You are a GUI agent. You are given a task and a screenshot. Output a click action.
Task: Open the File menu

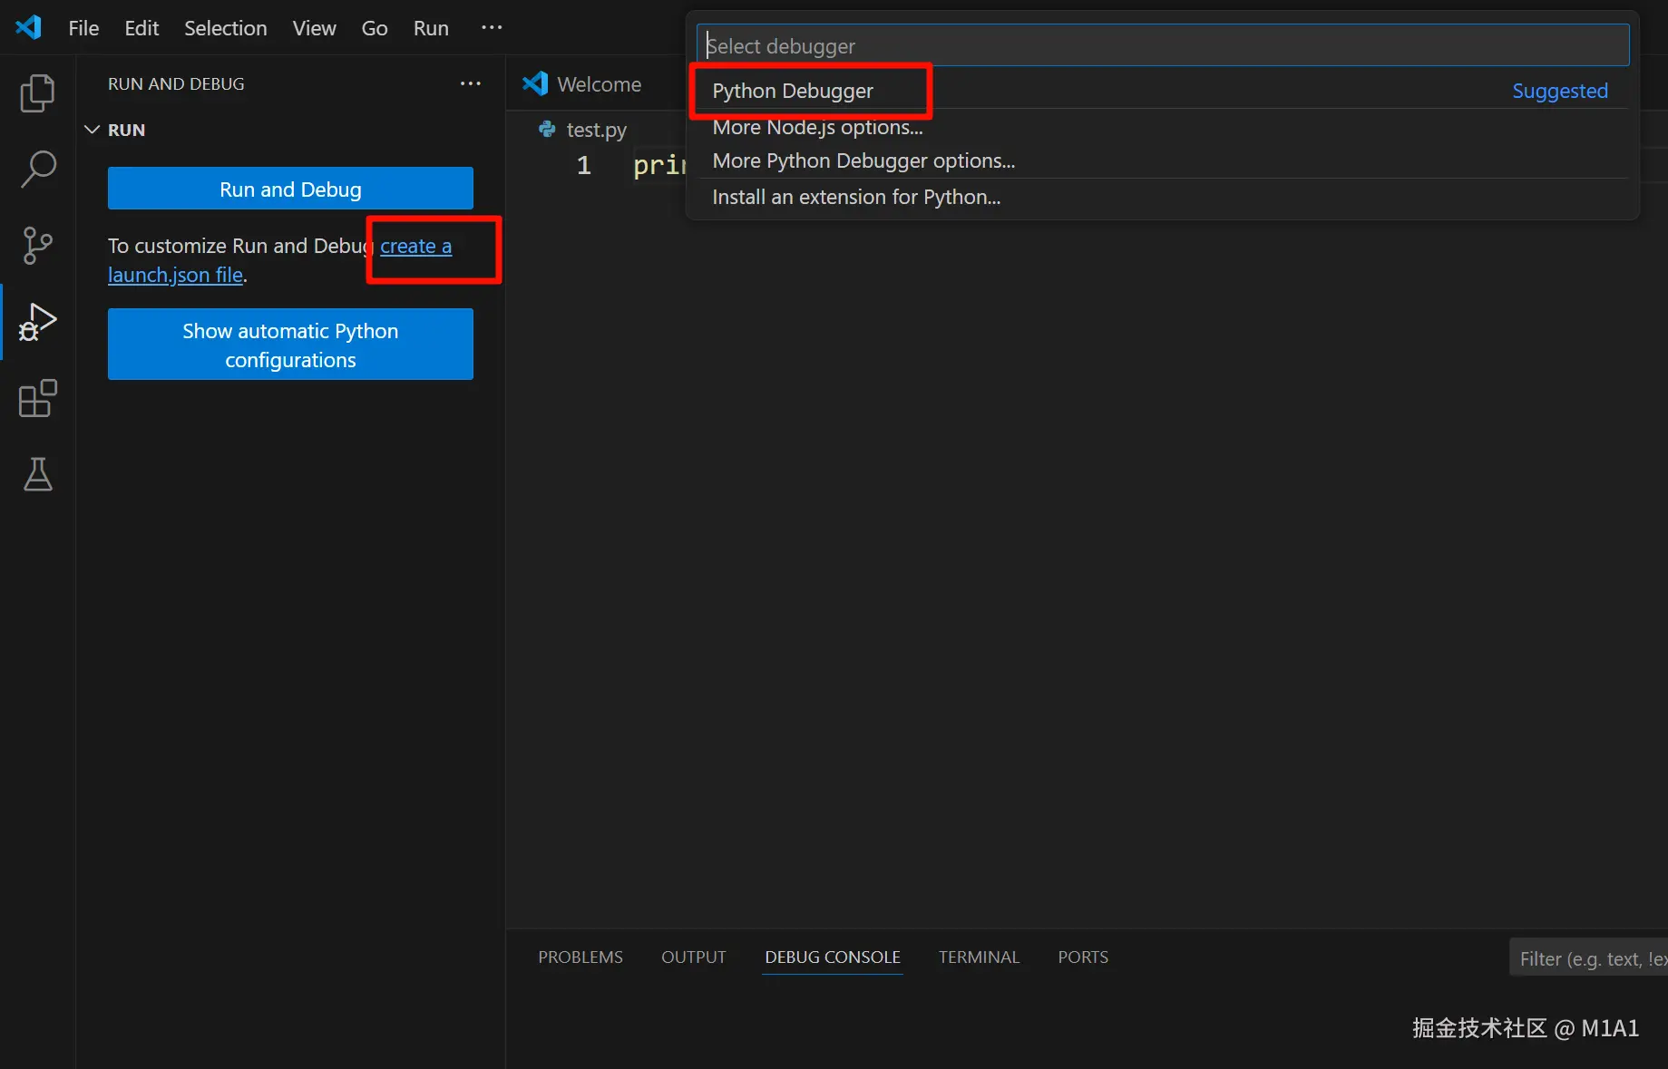(x=83, y=28)
